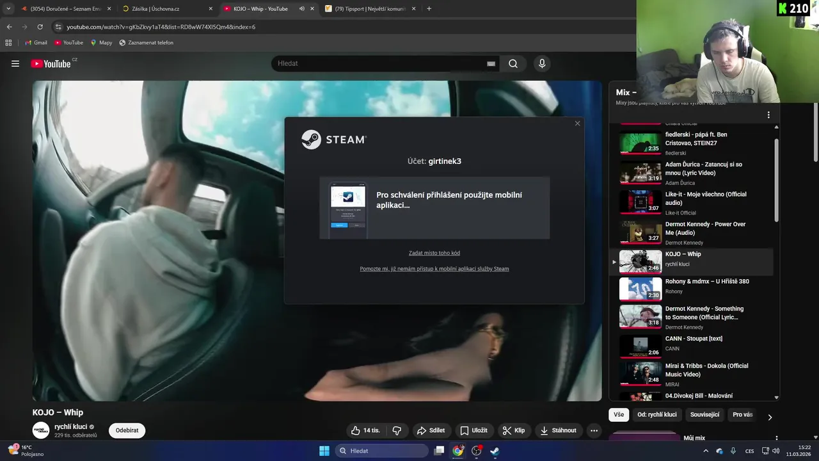
Task: Download video with Stáhnout button
Action: coord(559,430)
